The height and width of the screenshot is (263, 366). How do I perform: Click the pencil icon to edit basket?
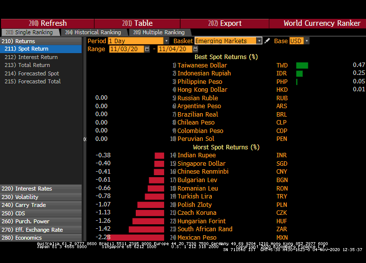268,41
